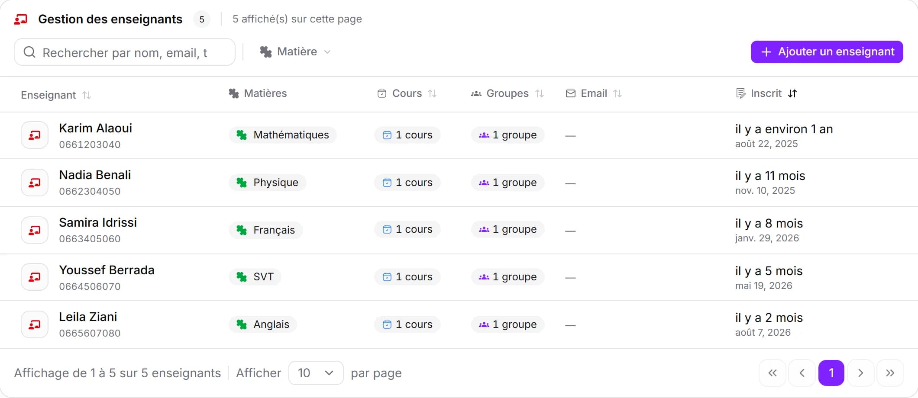Click Youssef Berrada's teacher avatar icon
This screenshot has width=918, height=398.
click(x=35, y=277)
